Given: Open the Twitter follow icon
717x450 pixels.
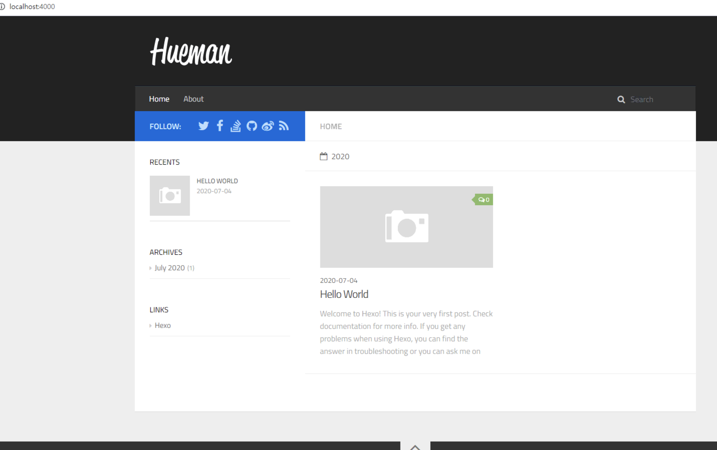Looking at the screenshot, I should click(203, 126).
